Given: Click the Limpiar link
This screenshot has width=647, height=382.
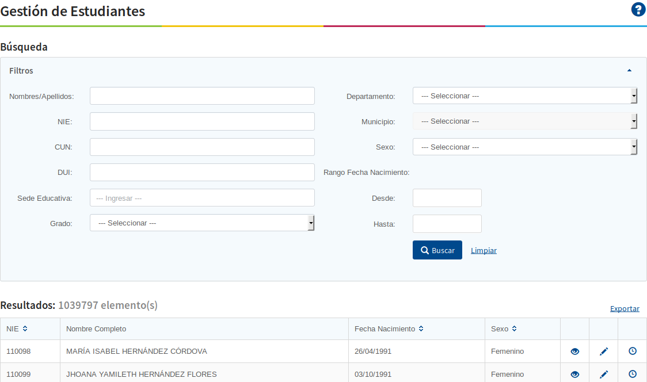Looking at the screenshot, I should 484,251.
